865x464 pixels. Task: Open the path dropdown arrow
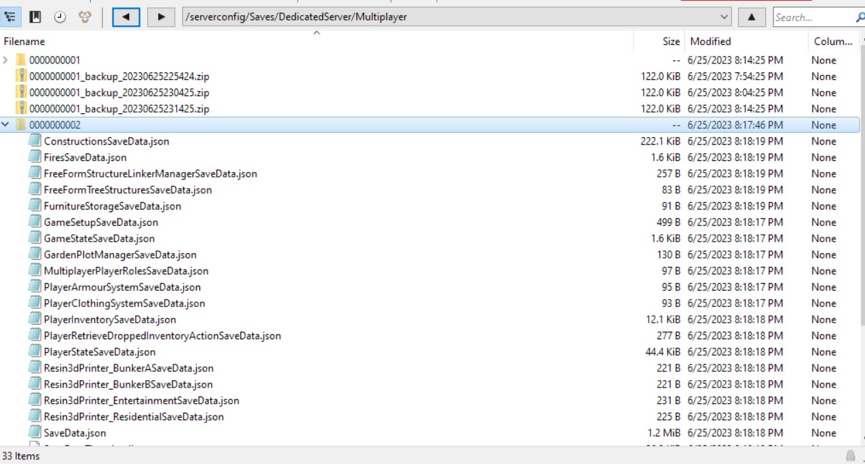click(x=724, y=17)
